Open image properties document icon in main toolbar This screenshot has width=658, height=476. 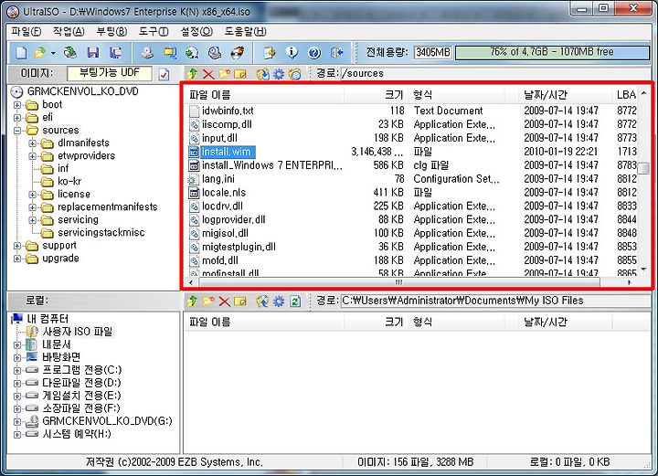tap(270, 52)
